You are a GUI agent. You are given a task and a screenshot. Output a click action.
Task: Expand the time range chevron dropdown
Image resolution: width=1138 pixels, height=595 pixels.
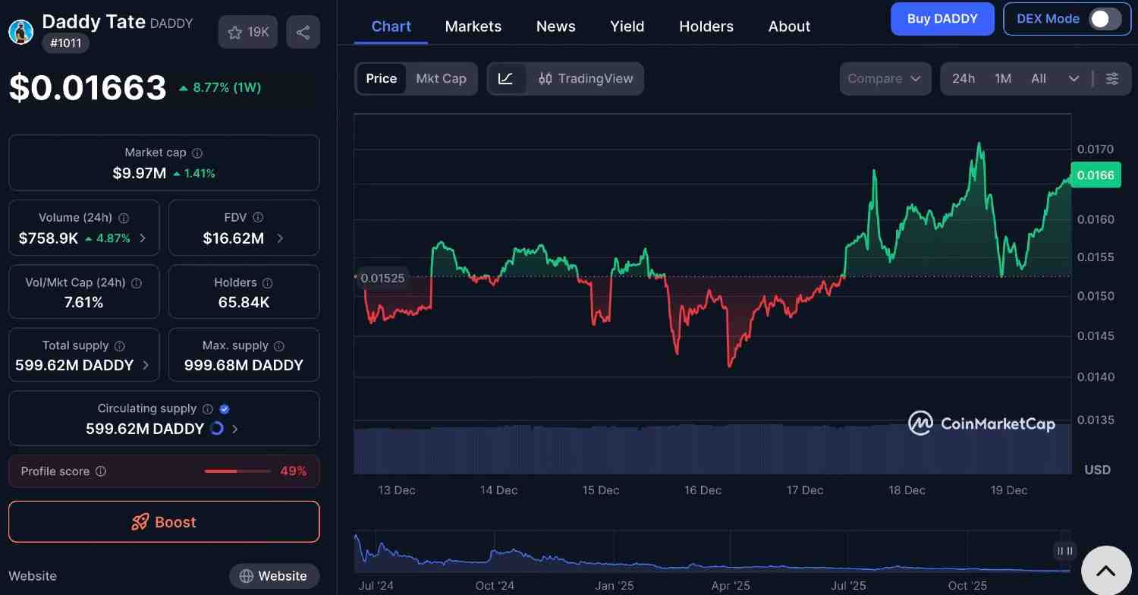(x=1074, y=78)
